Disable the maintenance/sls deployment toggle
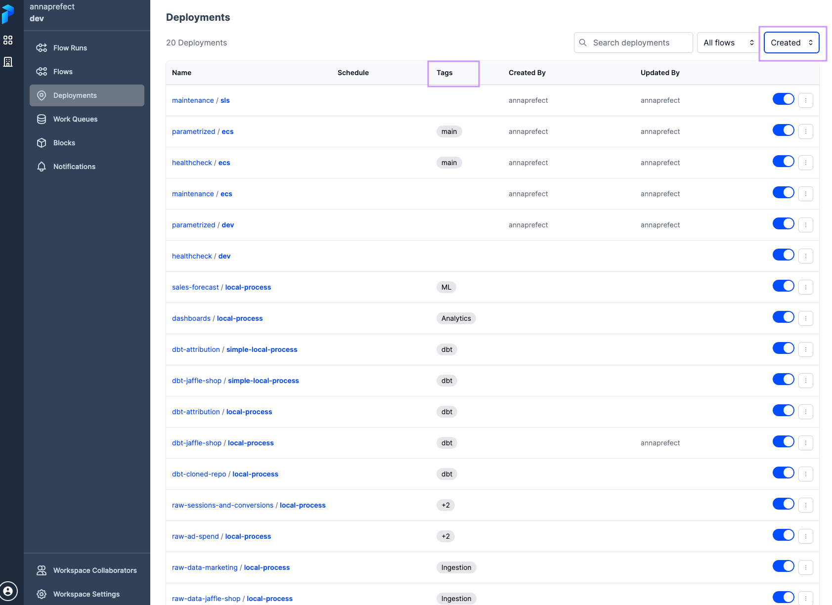 point(783,99)
